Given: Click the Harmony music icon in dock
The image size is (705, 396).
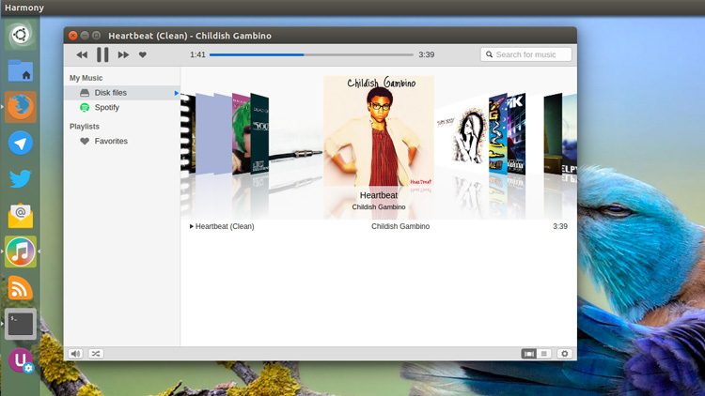Looking at the screenshot, I should 21,251.
